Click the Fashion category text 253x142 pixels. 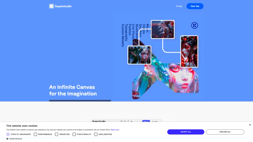(x=130, y=30)
